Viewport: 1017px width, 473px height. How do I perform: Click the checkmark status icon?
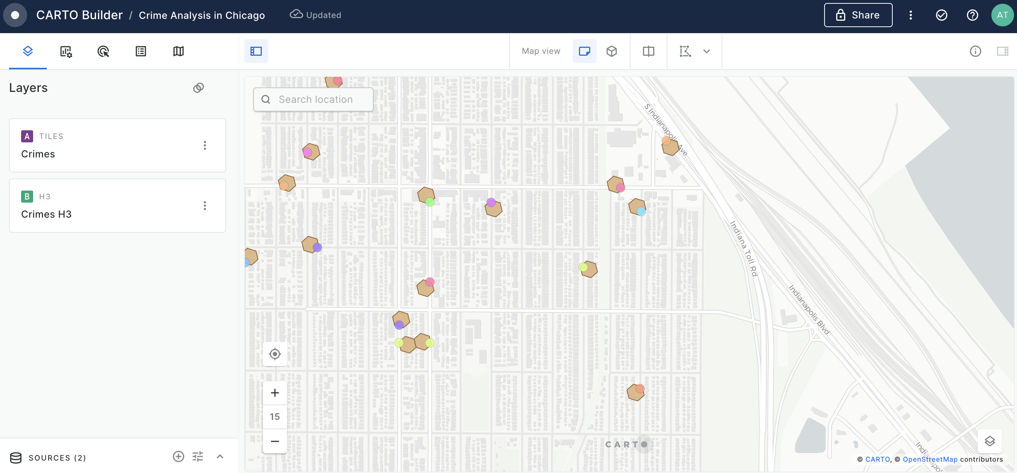point(941,15)
